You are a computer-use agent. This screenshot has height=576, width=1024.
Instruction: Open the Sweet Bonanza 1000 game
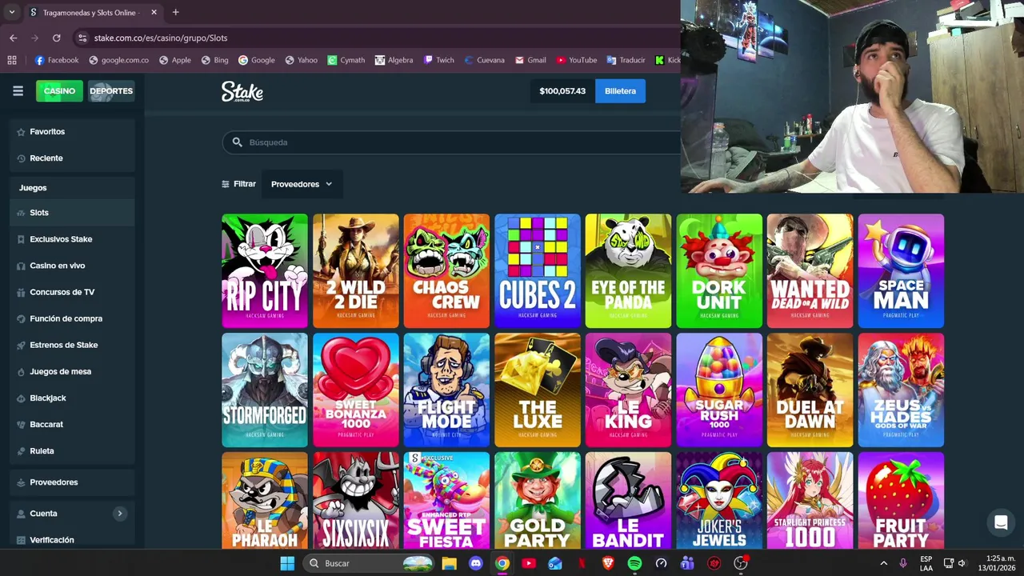(356, 390)
